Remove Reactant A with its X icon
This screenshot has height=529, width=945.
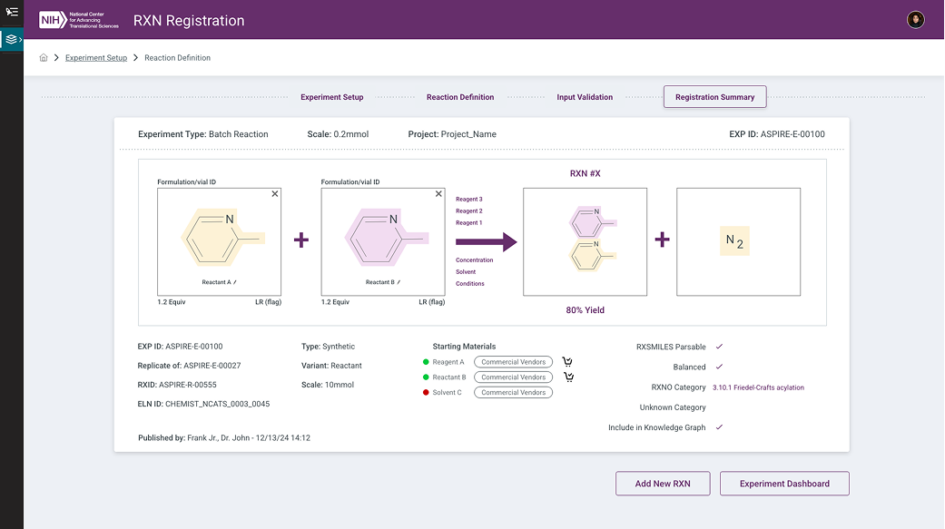[275, 194]
